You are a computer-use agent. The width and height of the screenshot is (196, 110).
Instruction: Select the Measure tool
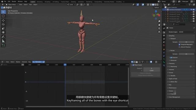(3, 41)
